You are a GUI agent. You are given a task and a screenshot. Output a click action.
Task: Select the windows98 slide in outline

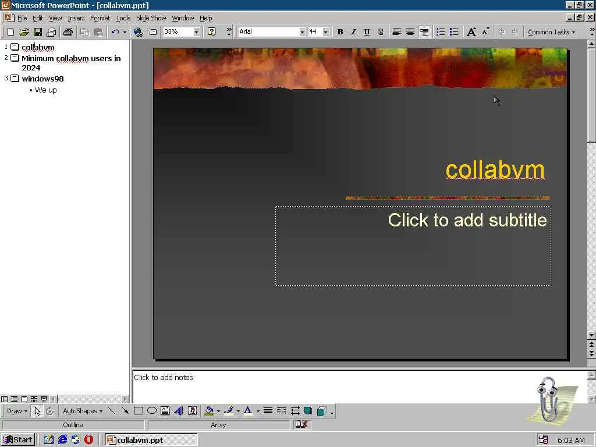pyautogui.click(x=42, y=79)
